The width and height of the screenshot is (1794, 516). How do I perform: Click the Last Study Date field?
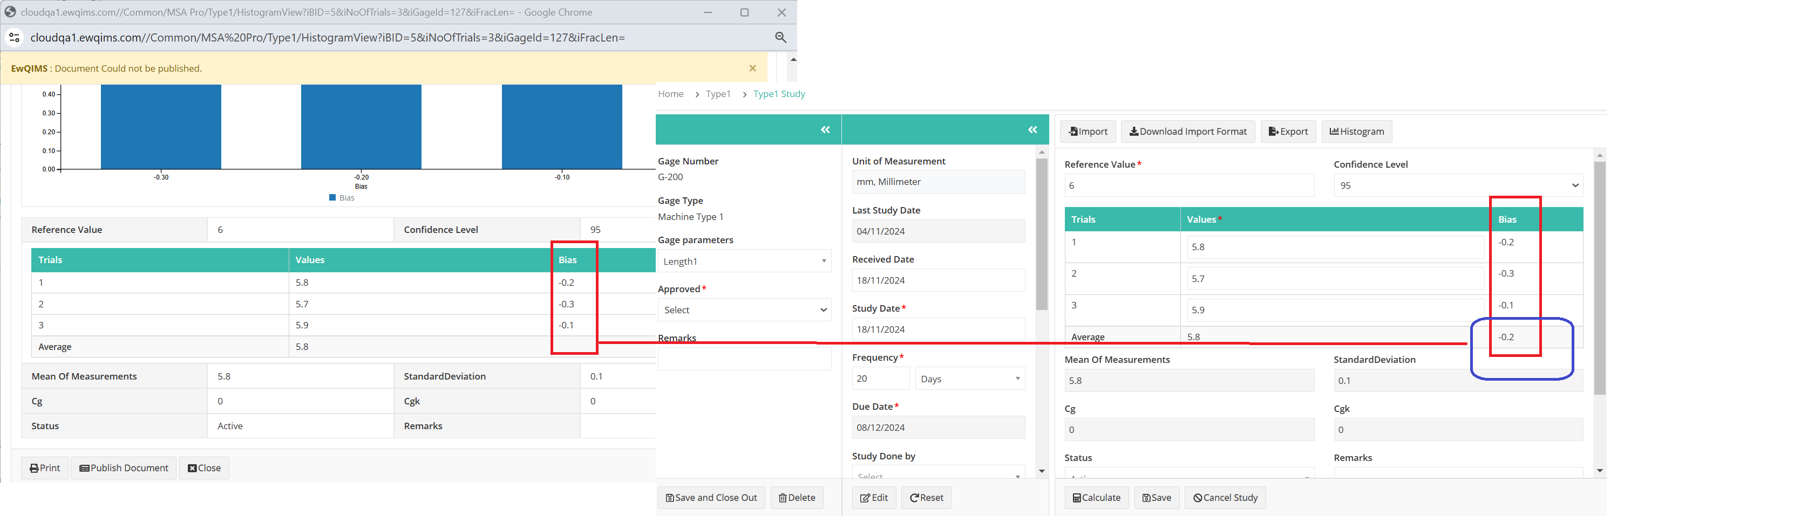click(938, 231)
